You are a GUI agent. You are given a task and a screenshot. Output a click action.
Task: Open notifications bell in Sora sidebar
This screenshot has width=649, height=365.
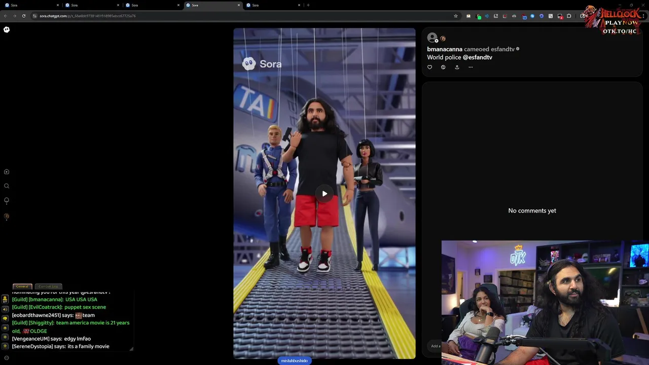[7, 200]
